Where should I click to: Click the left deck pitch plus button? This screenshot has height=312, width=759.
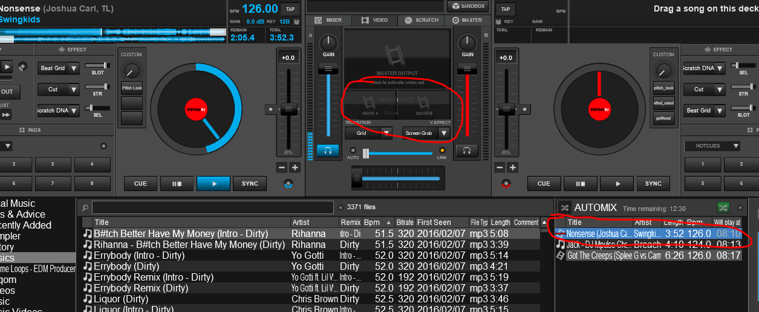[295, 167]
